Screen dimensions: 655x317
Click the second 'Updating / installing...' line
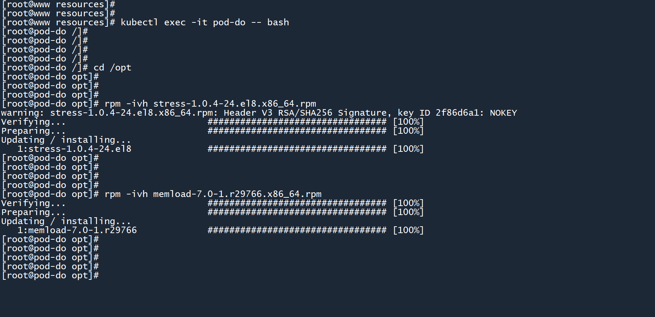coord(66,221)
